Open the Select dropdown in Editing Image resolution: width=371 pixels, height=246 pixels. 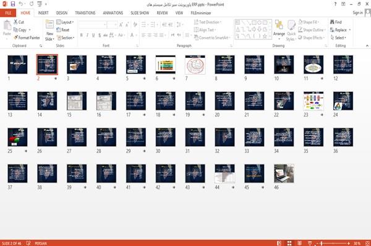338,38
